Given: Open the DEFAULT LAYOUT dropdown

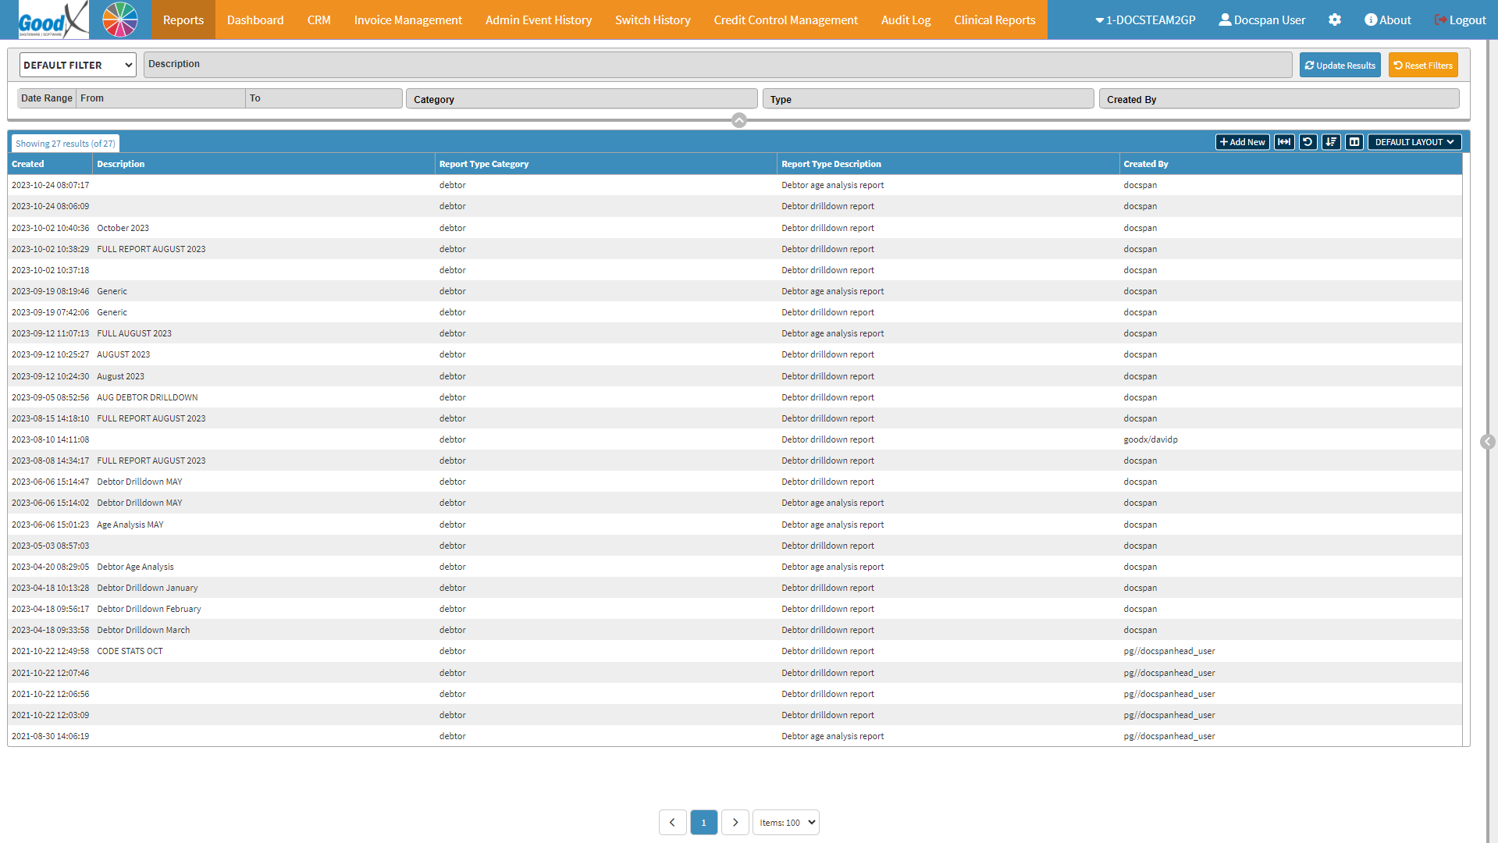Looking at the screenshot, I should point(1414,142).
